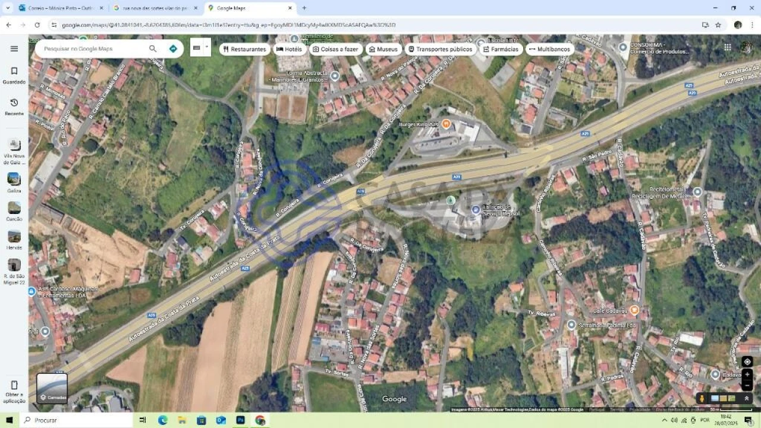Click the Hotéis category button
The image size is (761, 428).
point(290,49)
